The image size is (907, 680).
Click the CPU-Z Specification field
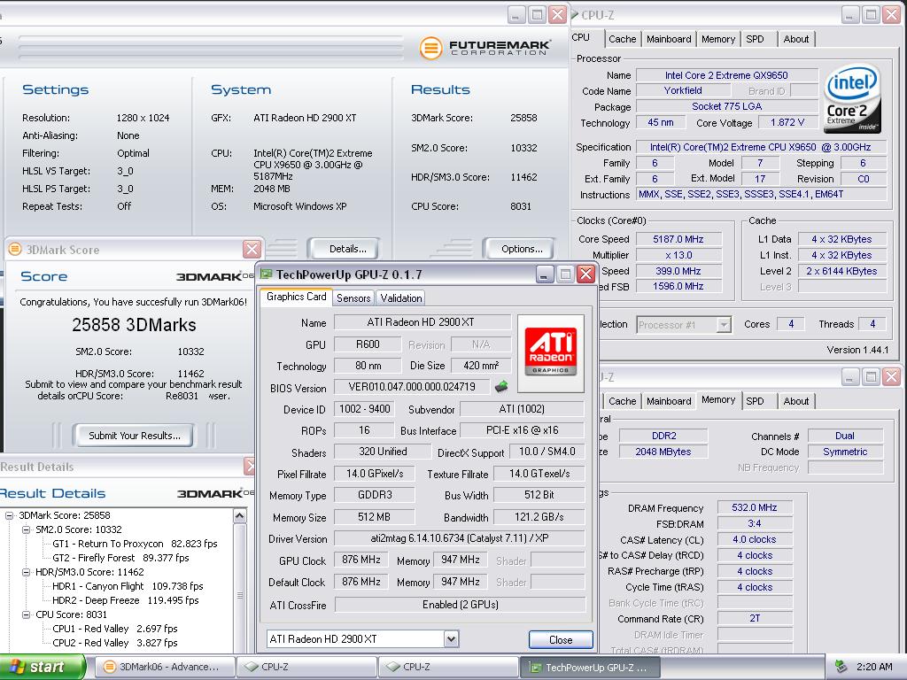[x=761, y=147]
